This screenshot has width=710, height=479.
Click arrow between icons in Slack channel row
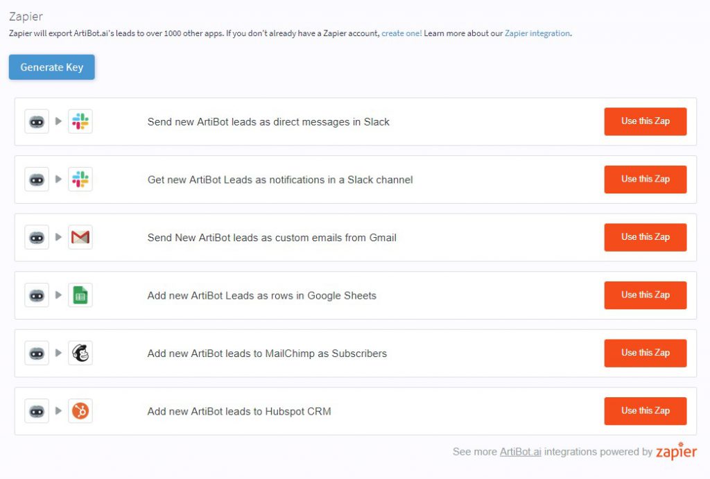click(x=58, y=180)
